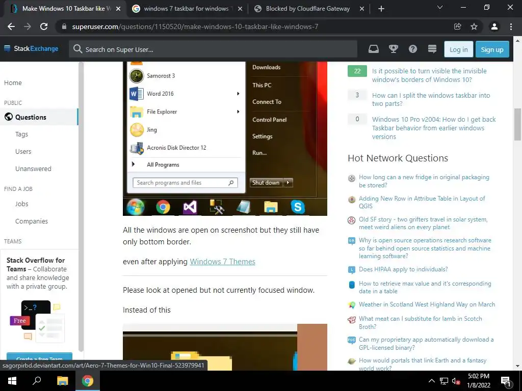Open 'Is it possible to turn visible' link
Image resolution: width=522 pixels, height=391 pixels.
tap(429, 75)
